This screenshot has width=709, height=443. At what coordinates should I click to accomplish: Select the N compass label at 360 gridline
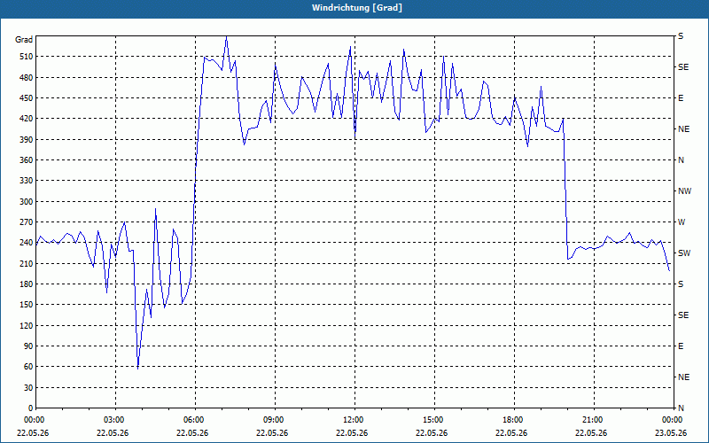tap(681, 160)
